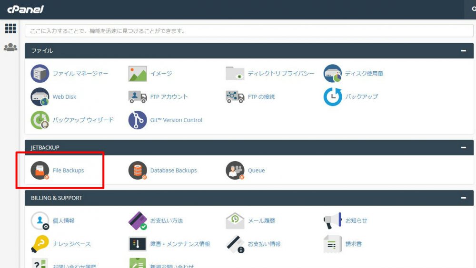Click the Web Disk icon
The width and height of the screenshot is (476, 268).
click(x=40, y=97)
